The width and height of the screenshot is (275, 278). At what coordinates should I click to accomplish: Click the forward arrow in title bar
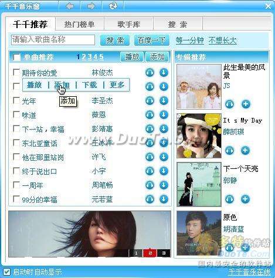[x=91, y=6]
